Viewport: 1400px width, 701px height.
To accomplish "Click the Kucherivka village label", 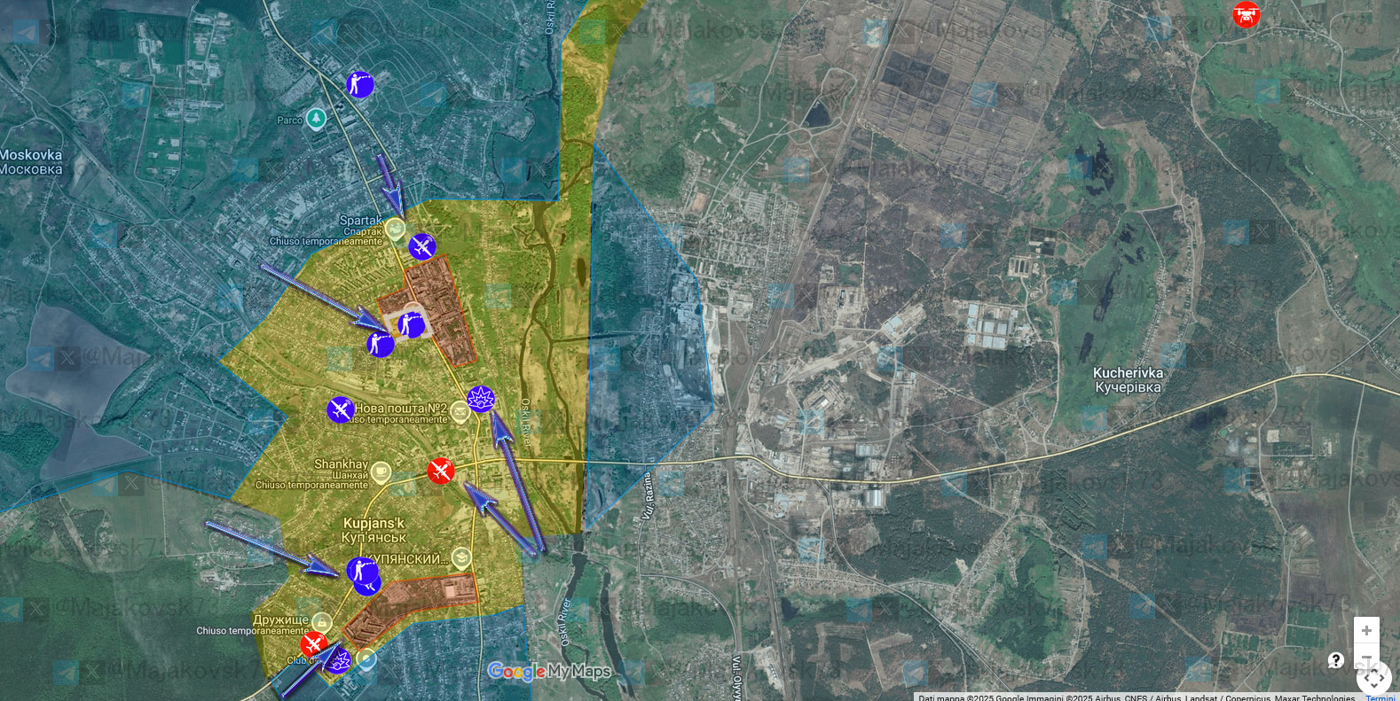I will pos(1128,380).
